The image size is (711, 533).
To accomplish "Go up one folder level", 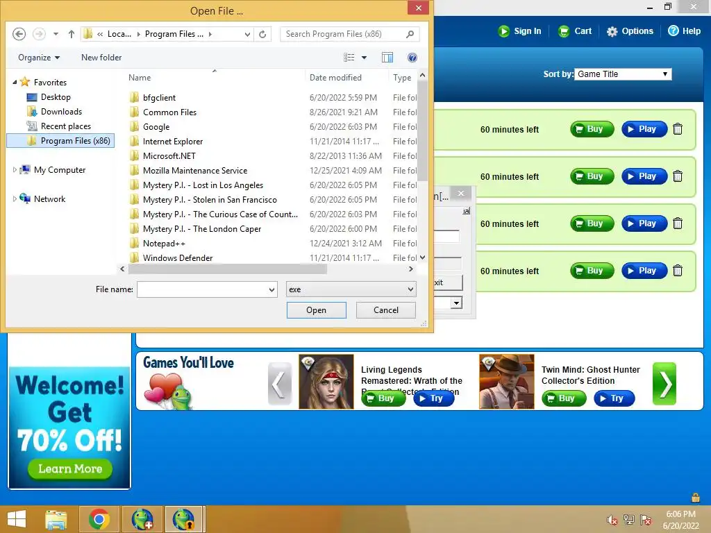I will (72, 34).
